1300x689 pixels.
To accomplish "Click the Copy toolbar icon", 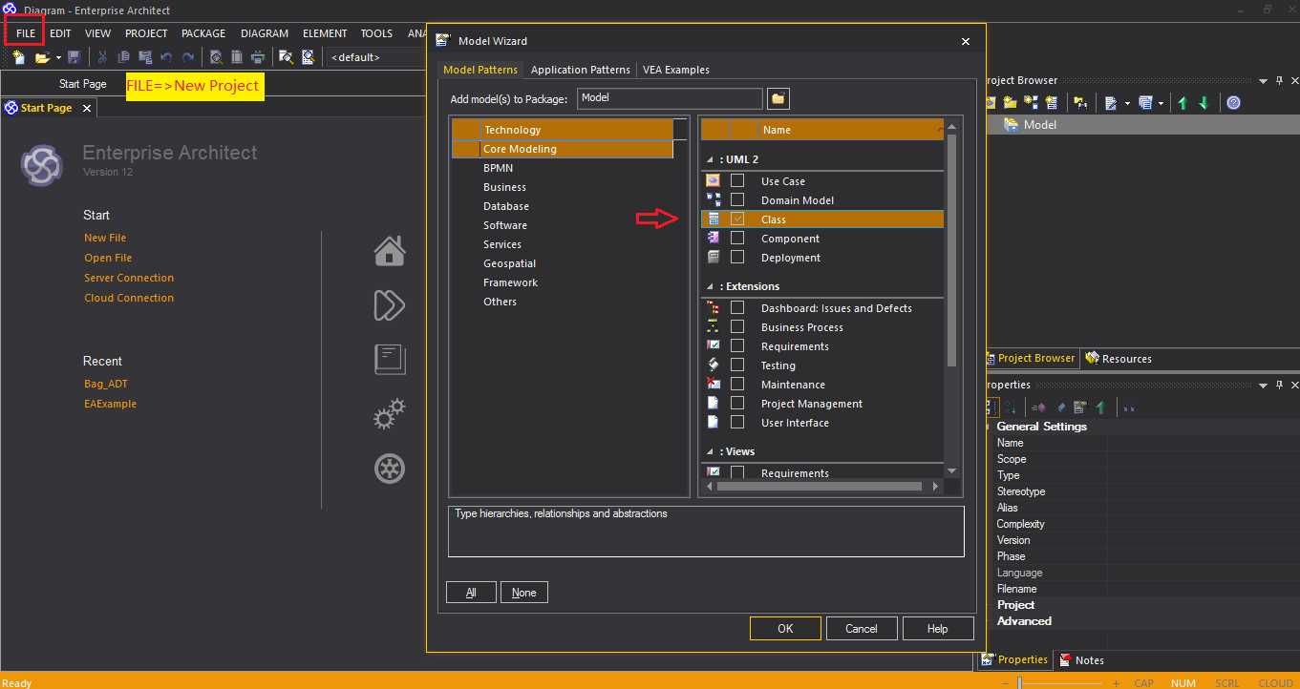I will point(124,57).
